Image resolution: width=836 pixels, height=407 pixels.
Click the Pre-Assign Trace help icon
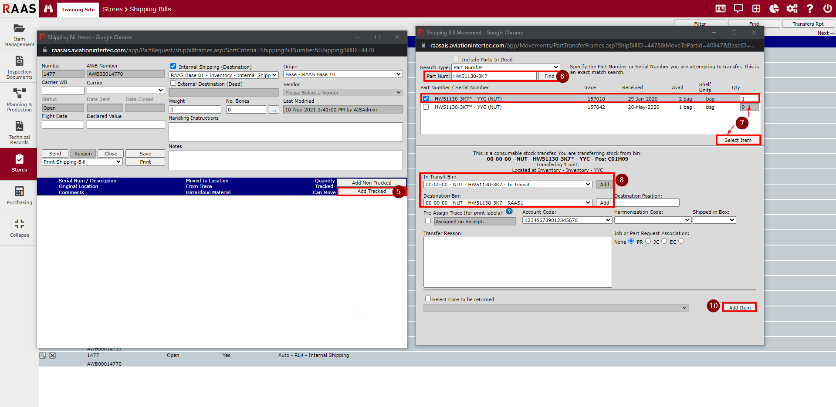pyautogui.click(x=509, y=212)
